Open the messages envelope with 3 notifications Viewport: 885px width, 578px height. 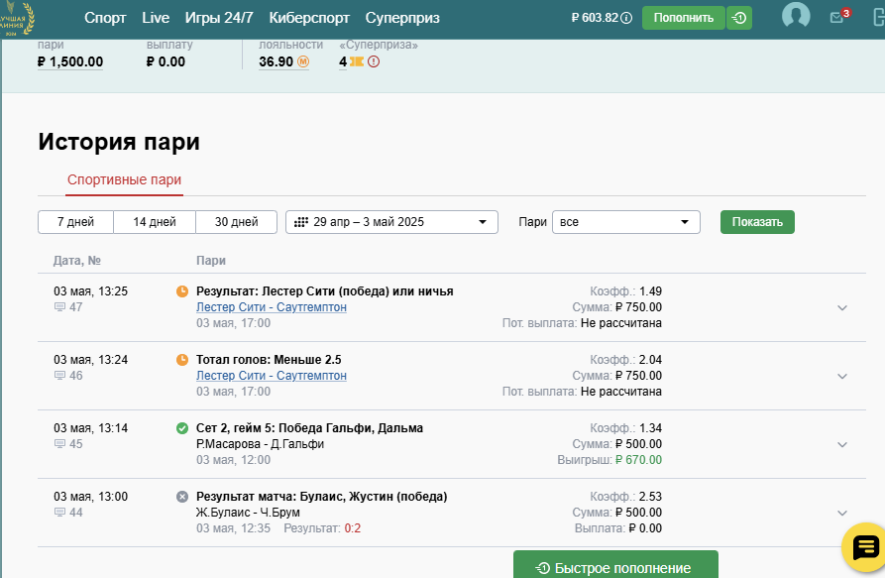pyautogui.click(x=837, y=17)
